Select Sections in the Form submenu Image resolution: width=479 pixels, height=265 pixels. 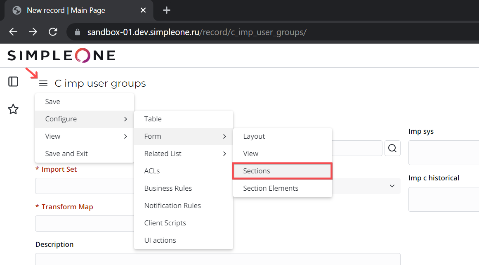(x=282, y=171)
